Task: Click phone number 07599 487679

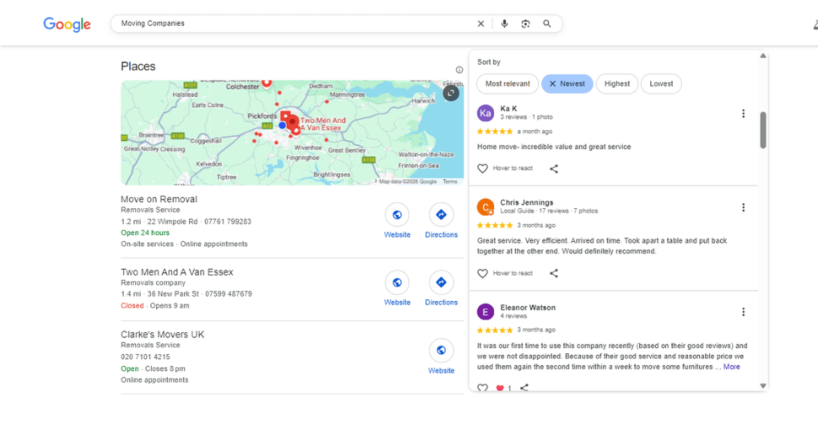Action: [x=229, y=294]
